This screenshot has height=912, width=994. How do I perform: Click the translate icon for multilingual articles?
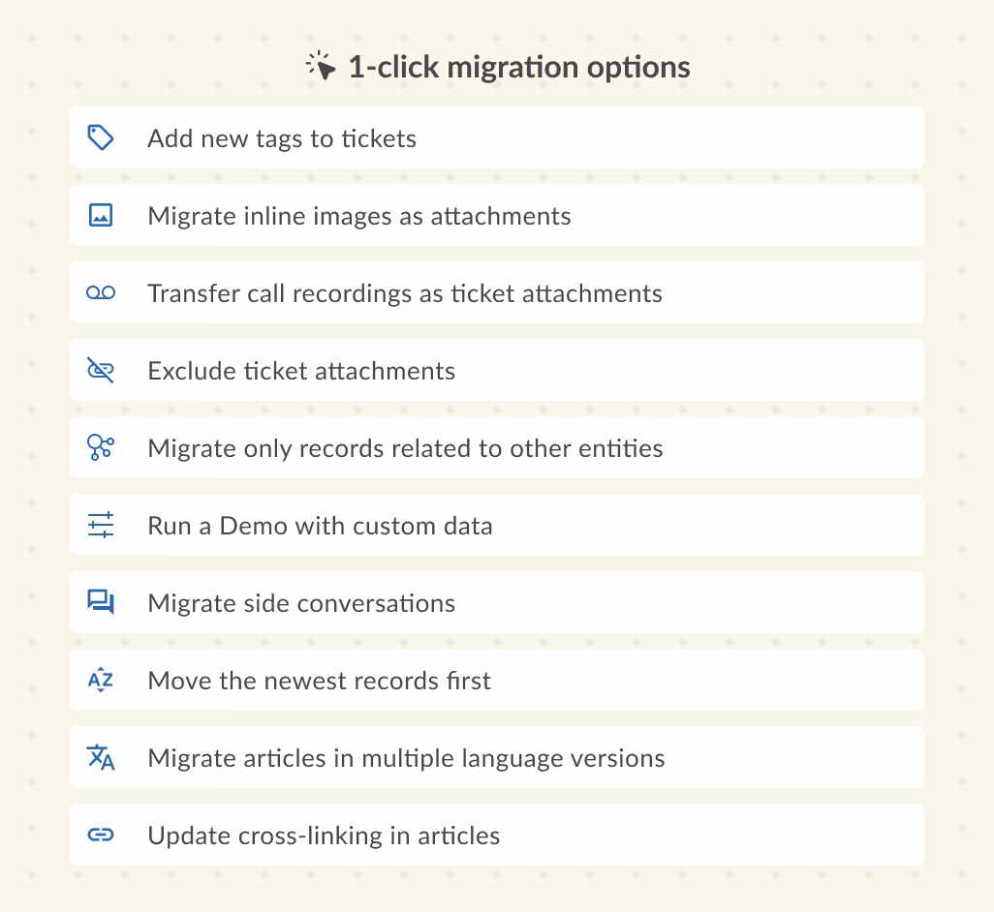(101, 757)
